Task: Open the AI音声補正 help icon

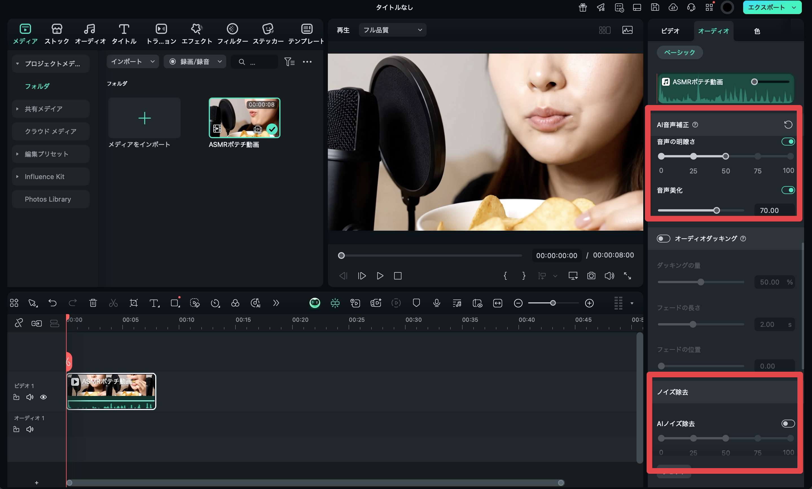Action: [x=695, y=124]
